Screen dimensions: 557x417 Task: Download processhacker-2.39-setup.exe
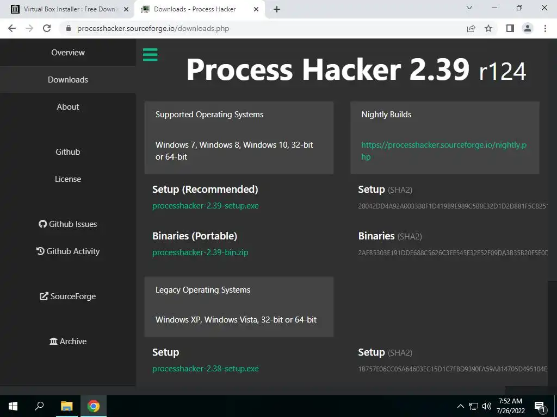(205, 206)
